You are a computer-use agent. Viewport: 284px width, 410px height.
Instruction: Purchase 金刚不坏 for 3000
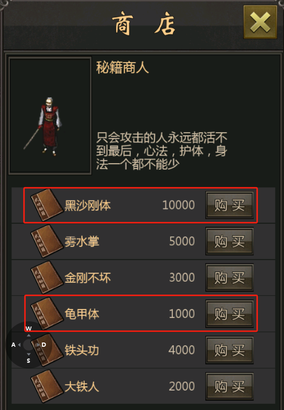[x=229, y=277]
